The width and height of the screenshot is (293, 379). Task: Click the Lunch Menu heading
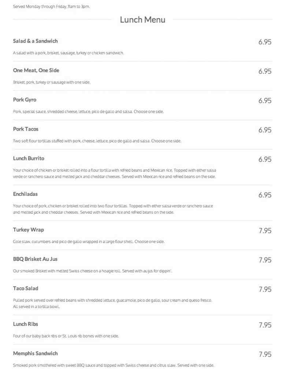click(142, 20)
